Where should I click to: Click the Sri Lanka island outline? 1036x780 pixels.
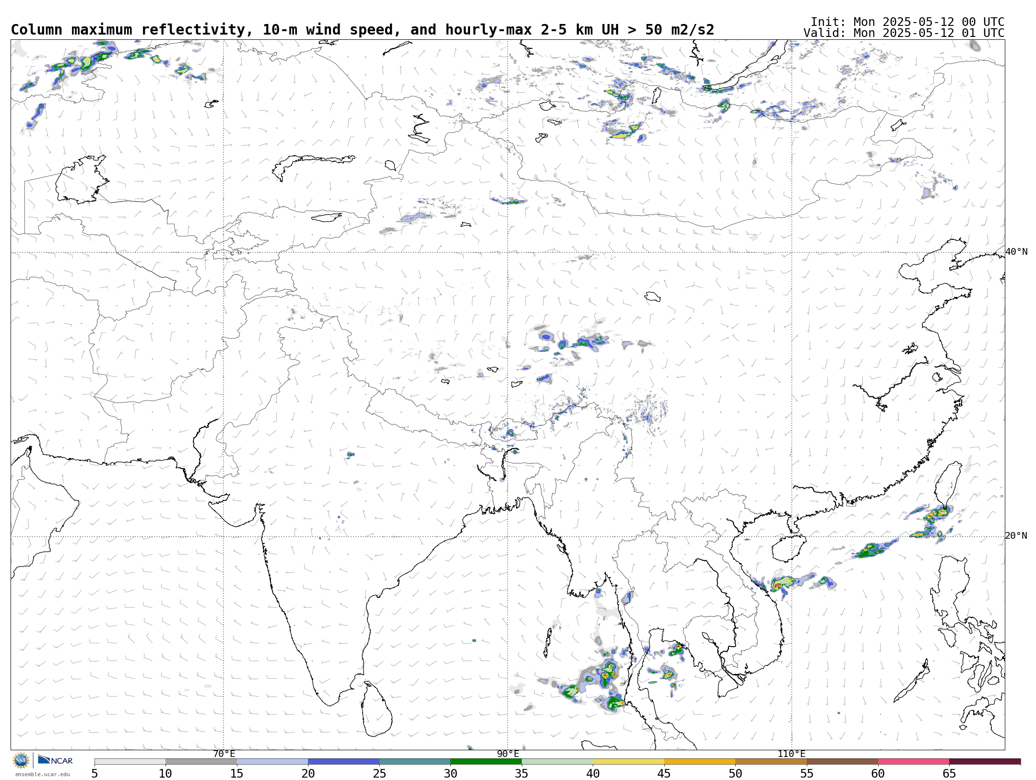pos(377,709)
